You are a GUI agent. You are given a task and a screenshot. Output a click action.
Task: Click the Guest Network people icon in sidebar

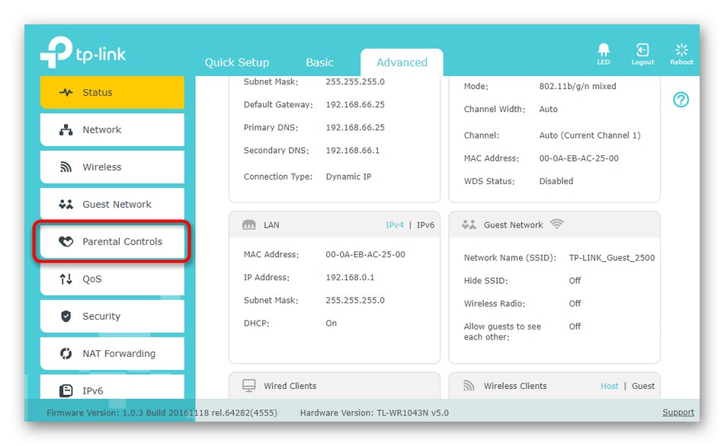tap(66, 204)
